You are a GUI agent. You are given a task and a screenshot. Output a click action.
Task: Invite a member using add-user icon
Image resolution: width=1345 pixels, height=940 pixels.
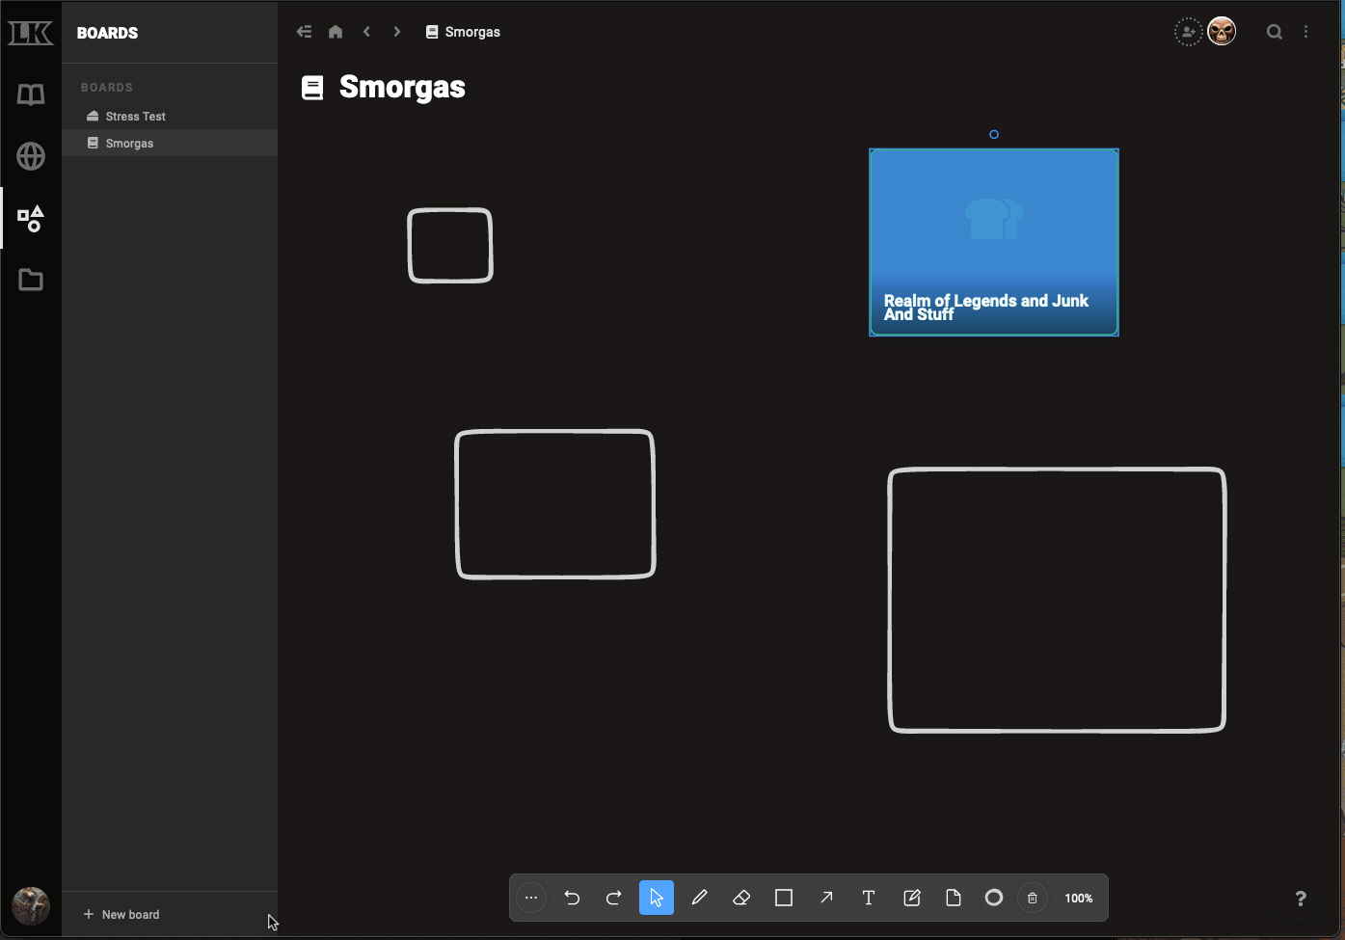(x=1188, y=32)
